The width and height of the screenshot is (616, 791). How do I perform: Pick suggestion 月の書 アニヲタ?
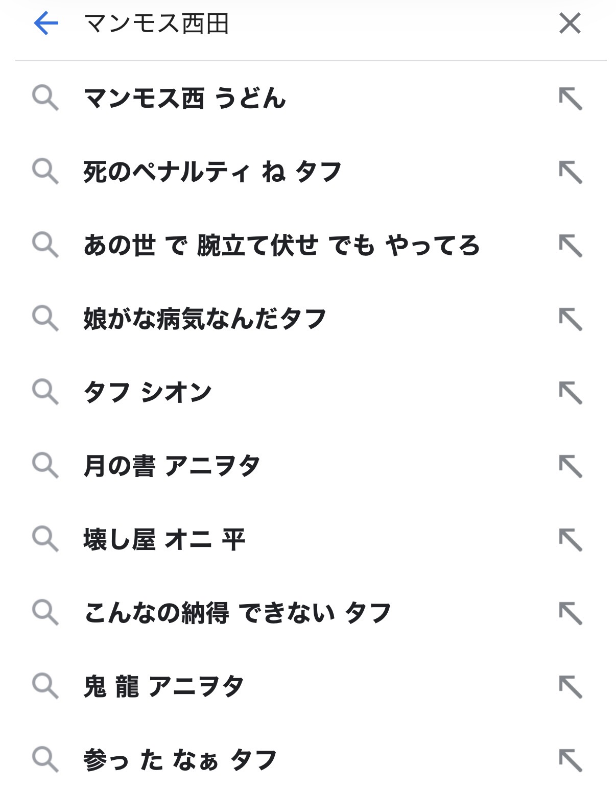coord(172,466)
